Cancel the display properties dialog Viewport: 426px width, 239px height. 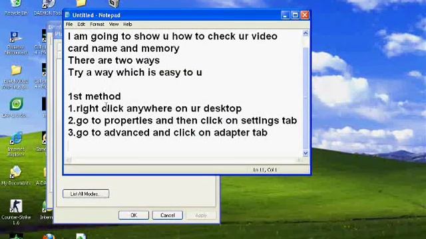coord(167,215)
